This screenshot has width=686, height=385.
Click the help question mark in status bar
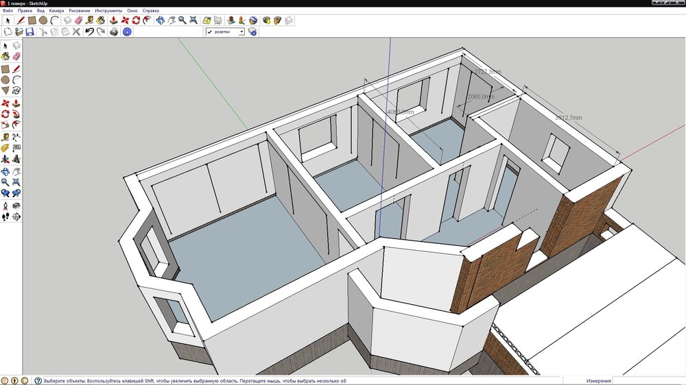click(38, 380)
